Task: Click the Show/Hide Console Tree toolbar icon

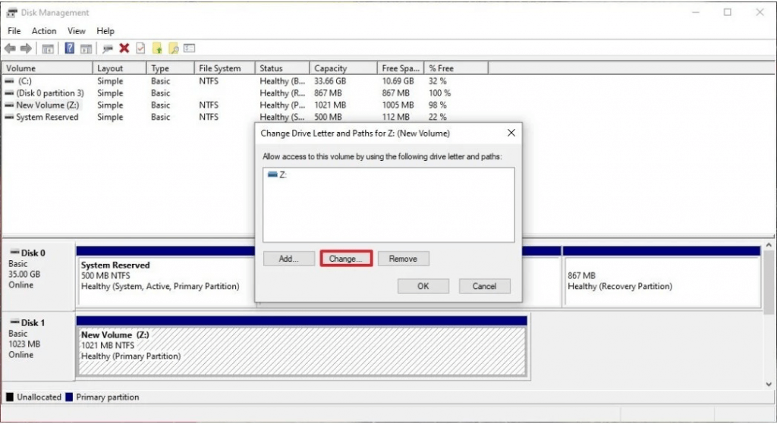Action: pos(48,49)
